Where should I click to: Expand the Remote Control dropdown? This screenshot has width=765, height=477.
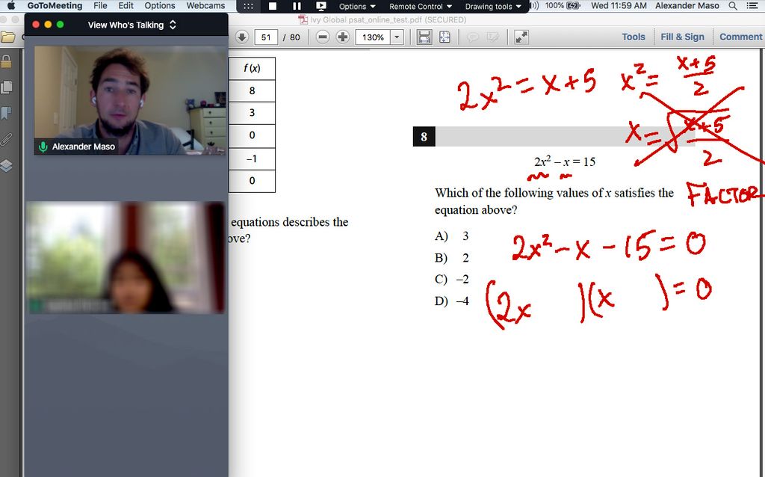[x=420, y=6]
